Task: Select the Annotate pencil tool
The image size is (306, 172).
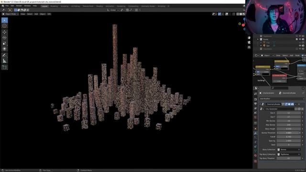Action: point(4,55)
